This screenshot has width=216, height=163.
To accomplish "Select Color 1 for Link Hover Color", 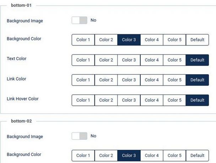I will tap(83, 100).
